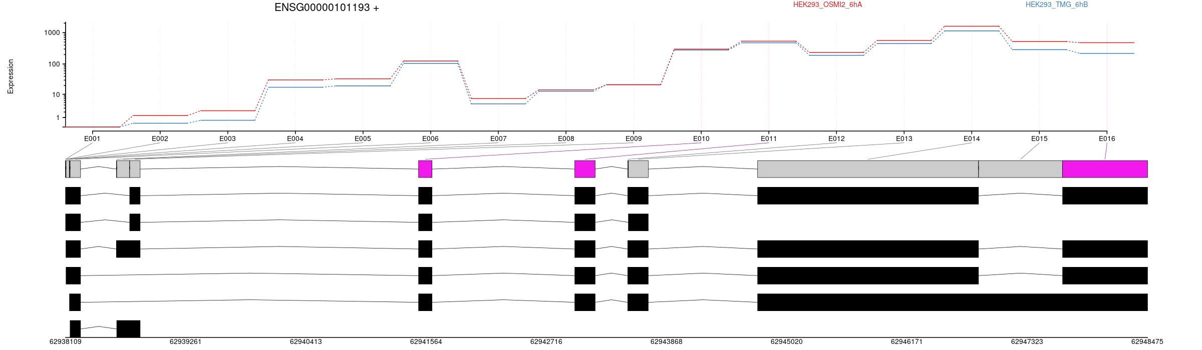Click exon label E008

[x=566, y=138]
